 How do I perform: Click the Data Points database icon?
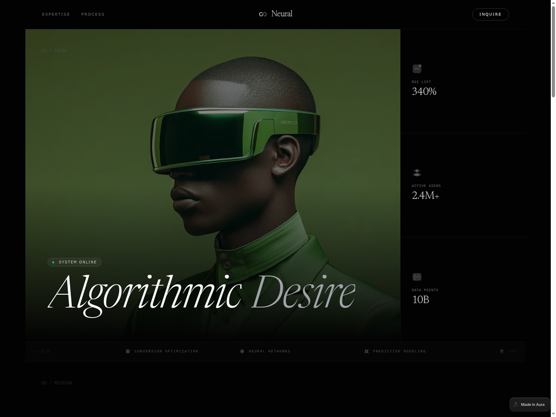417,277
